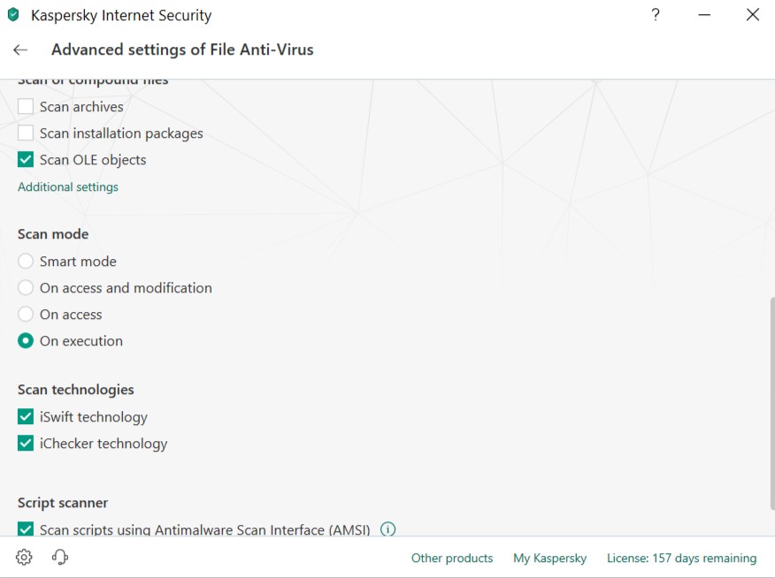Select On access and modification mode

click(x=26, y=288)
